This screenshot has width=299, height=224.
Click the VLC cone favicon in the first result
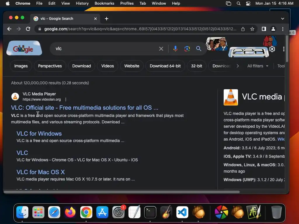15,97
